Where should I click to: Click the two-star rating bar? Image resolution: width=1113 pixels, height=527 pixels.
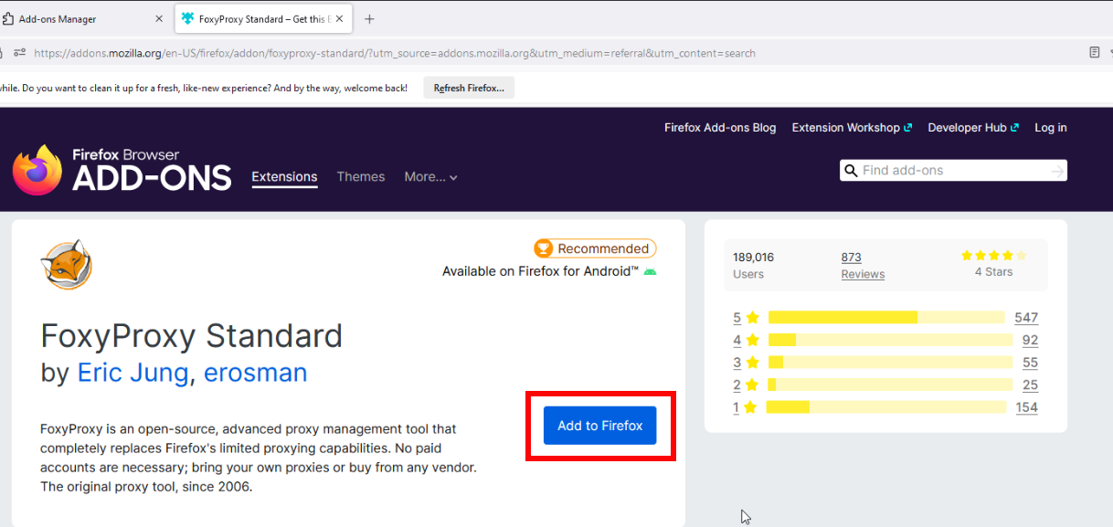tap(891, 385)
